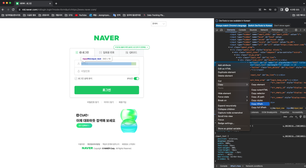
Task: Click the green 로그인 button
Action: tap(107, 90)
